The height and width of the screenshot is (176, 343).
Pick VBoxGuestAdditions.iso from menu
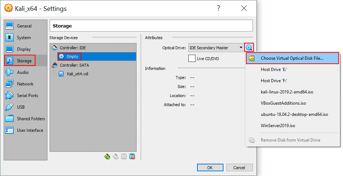click(x=292, y=103)
